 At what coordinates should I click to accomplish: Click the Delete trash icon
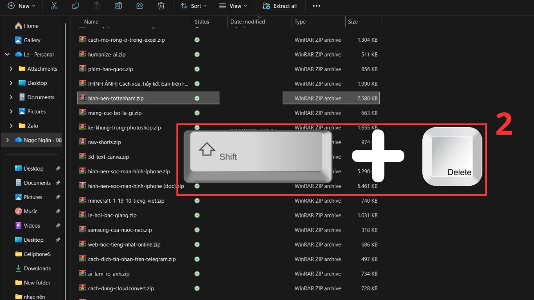tap(161, 6)
